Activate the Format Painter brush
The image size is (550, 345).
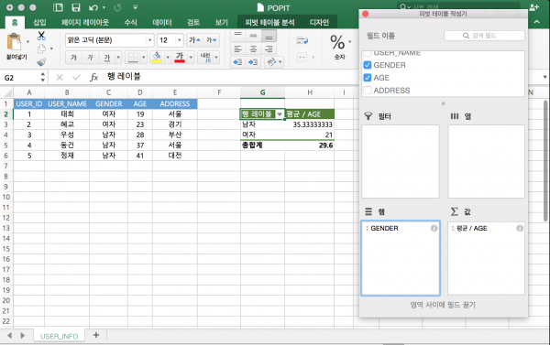pyautogui.click(x=41, y=62)
